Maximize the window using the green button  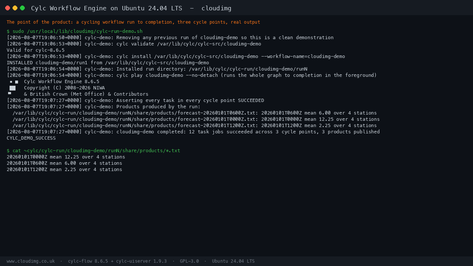(x=22, y=8)
